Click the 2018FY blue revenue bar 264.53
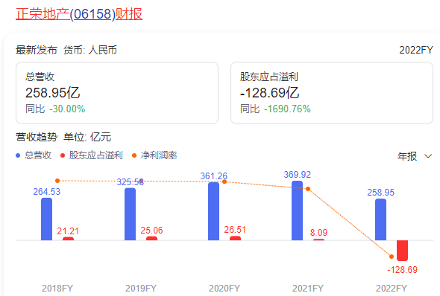Screen dimensions: 440x296 pyautogui.click(x=46, y=219)
